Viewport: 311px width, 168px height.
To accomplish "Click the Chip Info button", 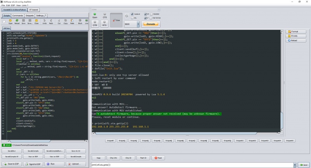I will (113, 158).
